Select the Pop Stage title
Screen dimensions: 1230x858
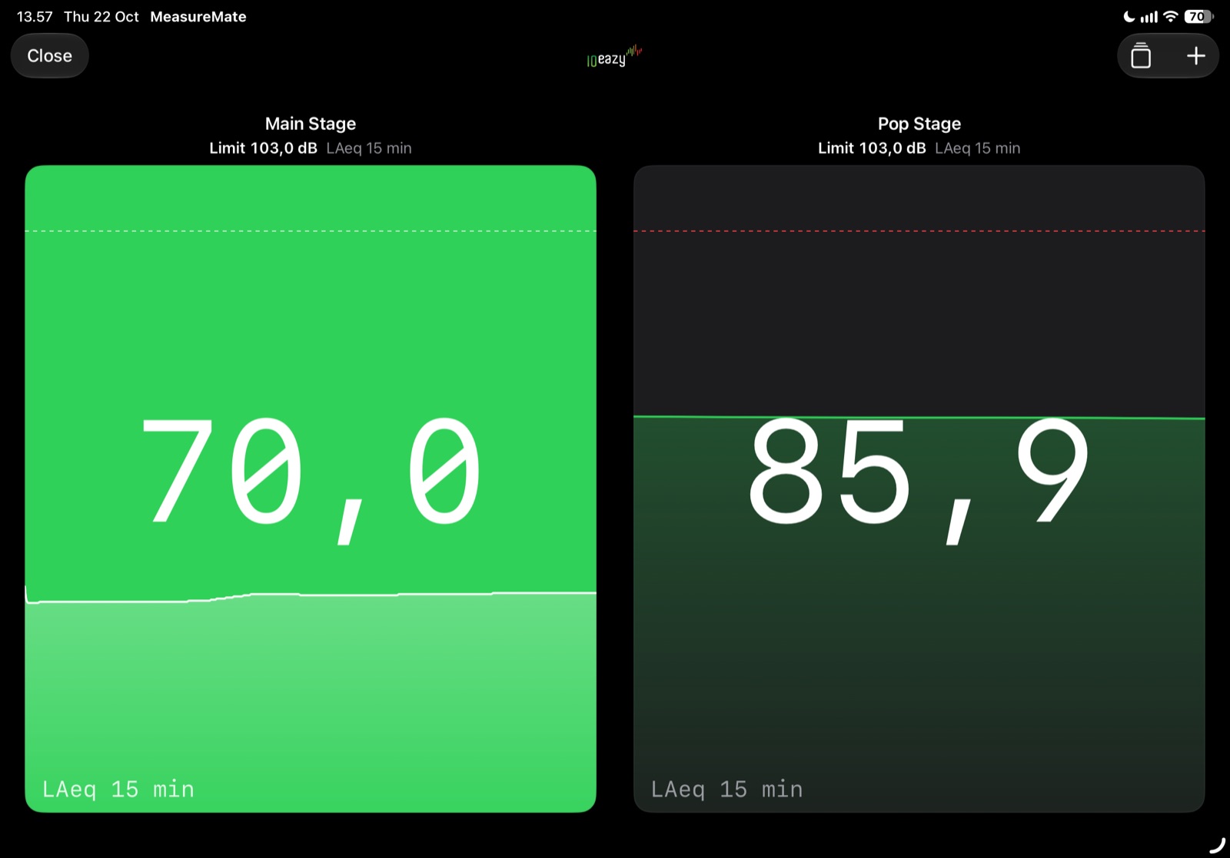pos(919,124)
